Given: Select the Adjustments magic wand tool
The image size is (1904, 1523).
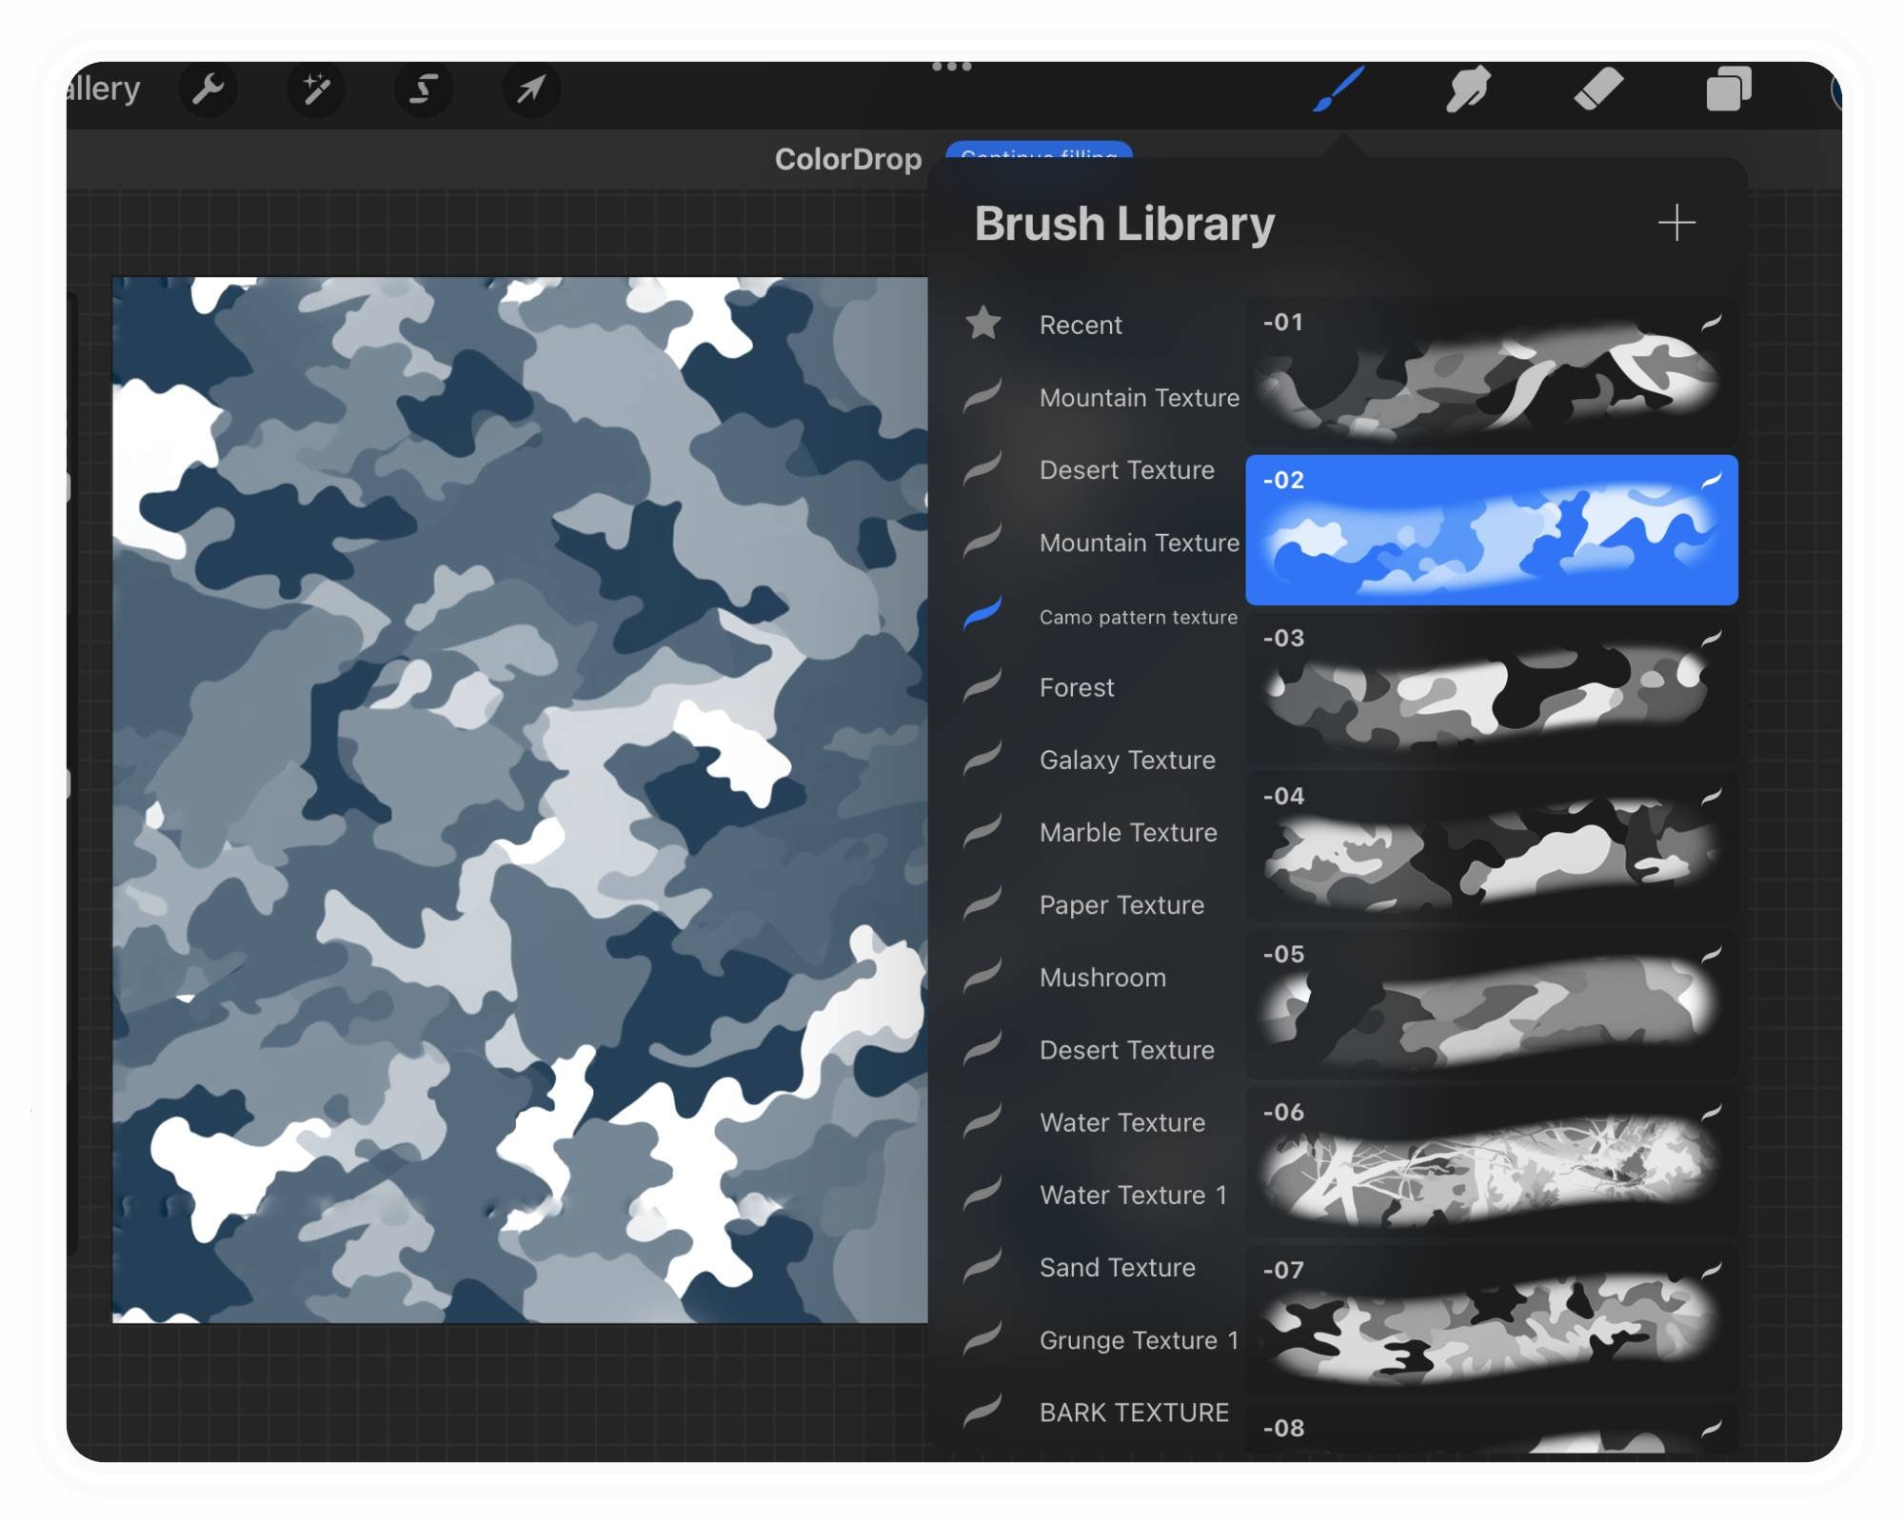Looking at the screenshot, I should 317,89.
